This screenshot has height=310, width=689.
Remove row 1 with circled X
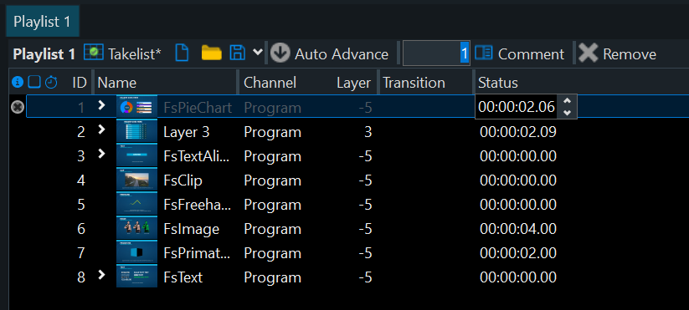pos(17,107)
